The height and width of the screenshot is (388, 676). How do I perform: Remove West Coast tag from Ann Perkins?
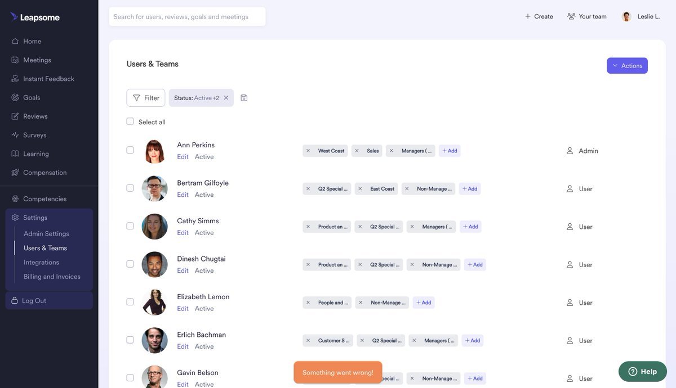coord(308,151)
